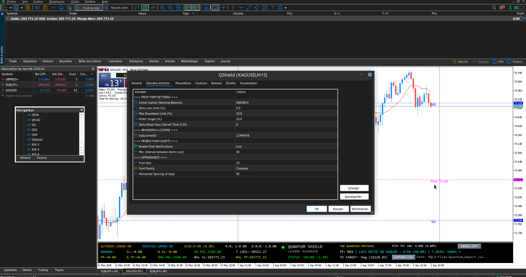Select the horizontal line drawing tool
The width and height of the screenshot is (526, 277).
click(241, 8)
